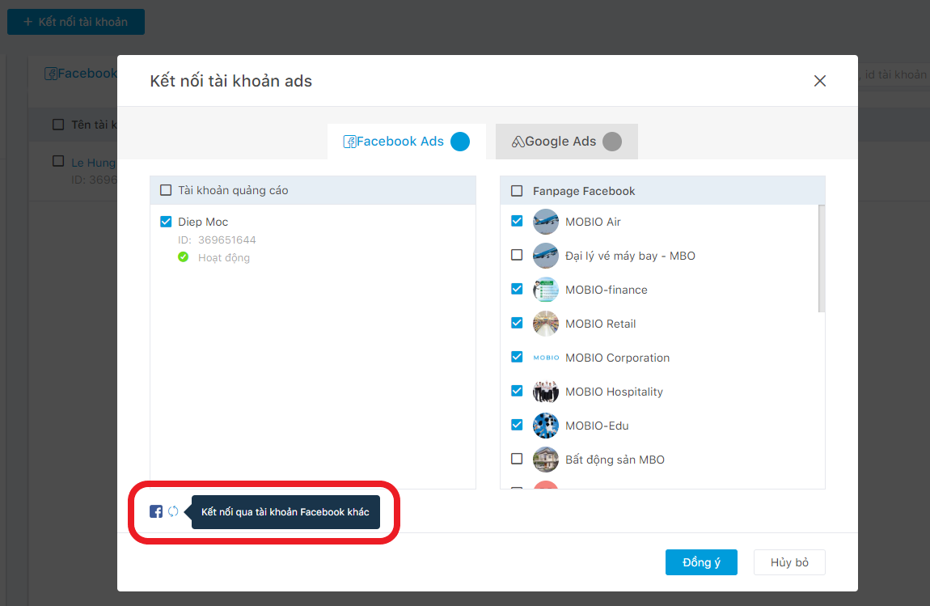
Task: Switch to the Google Ads tab
Action: 566,142
